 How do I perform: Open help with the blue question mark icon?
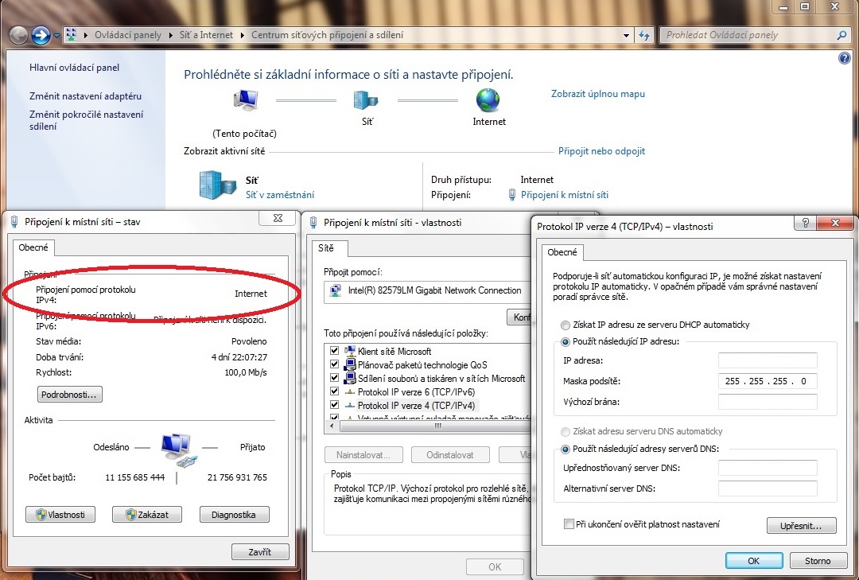tap(844, 59)
